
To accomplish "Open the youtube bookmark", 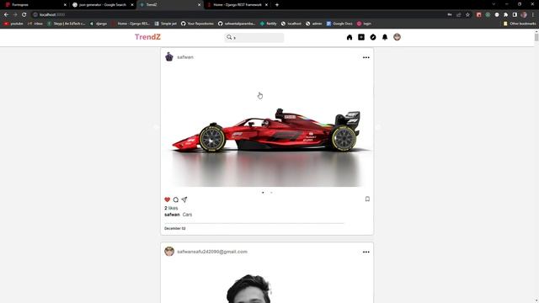I will (x=13, y=24).
